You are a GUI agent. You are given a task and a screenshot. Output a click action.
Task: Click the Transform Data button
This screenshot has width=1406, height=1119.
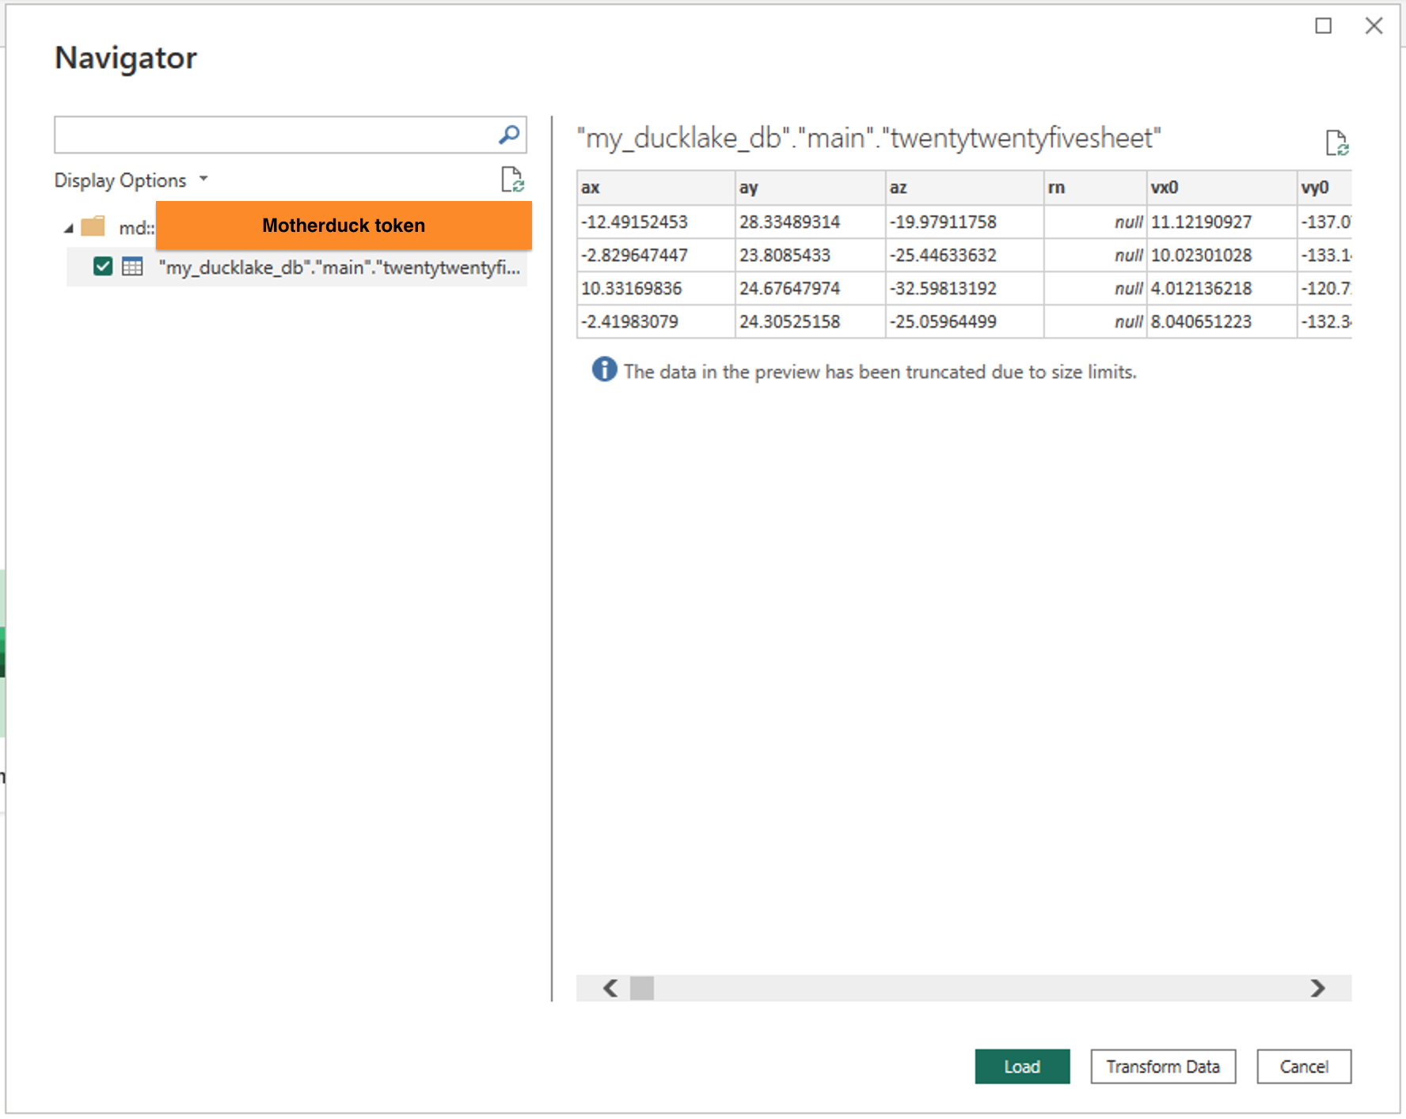coord(1163,1066)
